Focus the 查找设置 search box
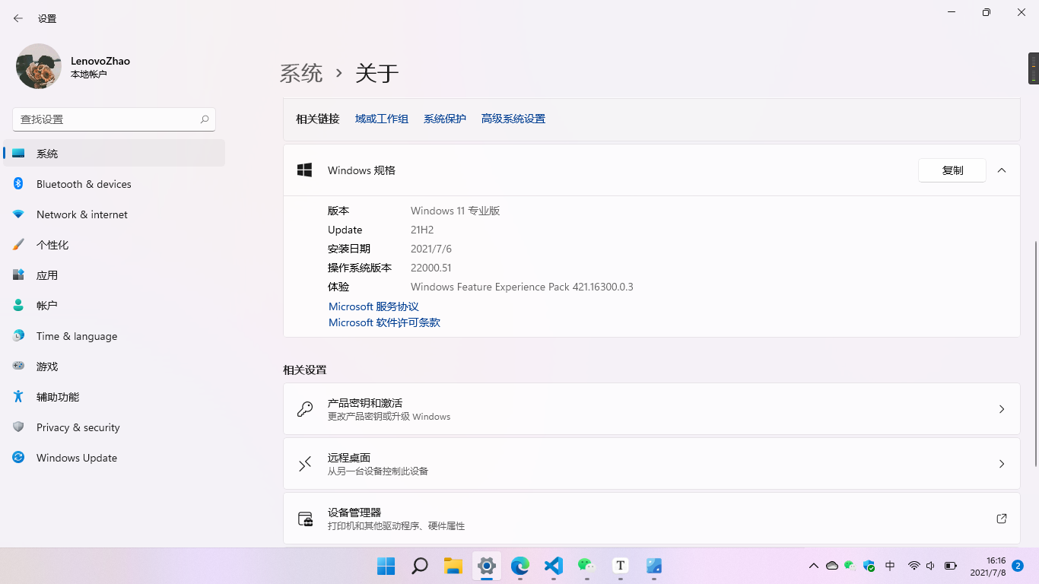Viewport: 1039px width, 584px height. pyautogui.click(x=114, y=119)
